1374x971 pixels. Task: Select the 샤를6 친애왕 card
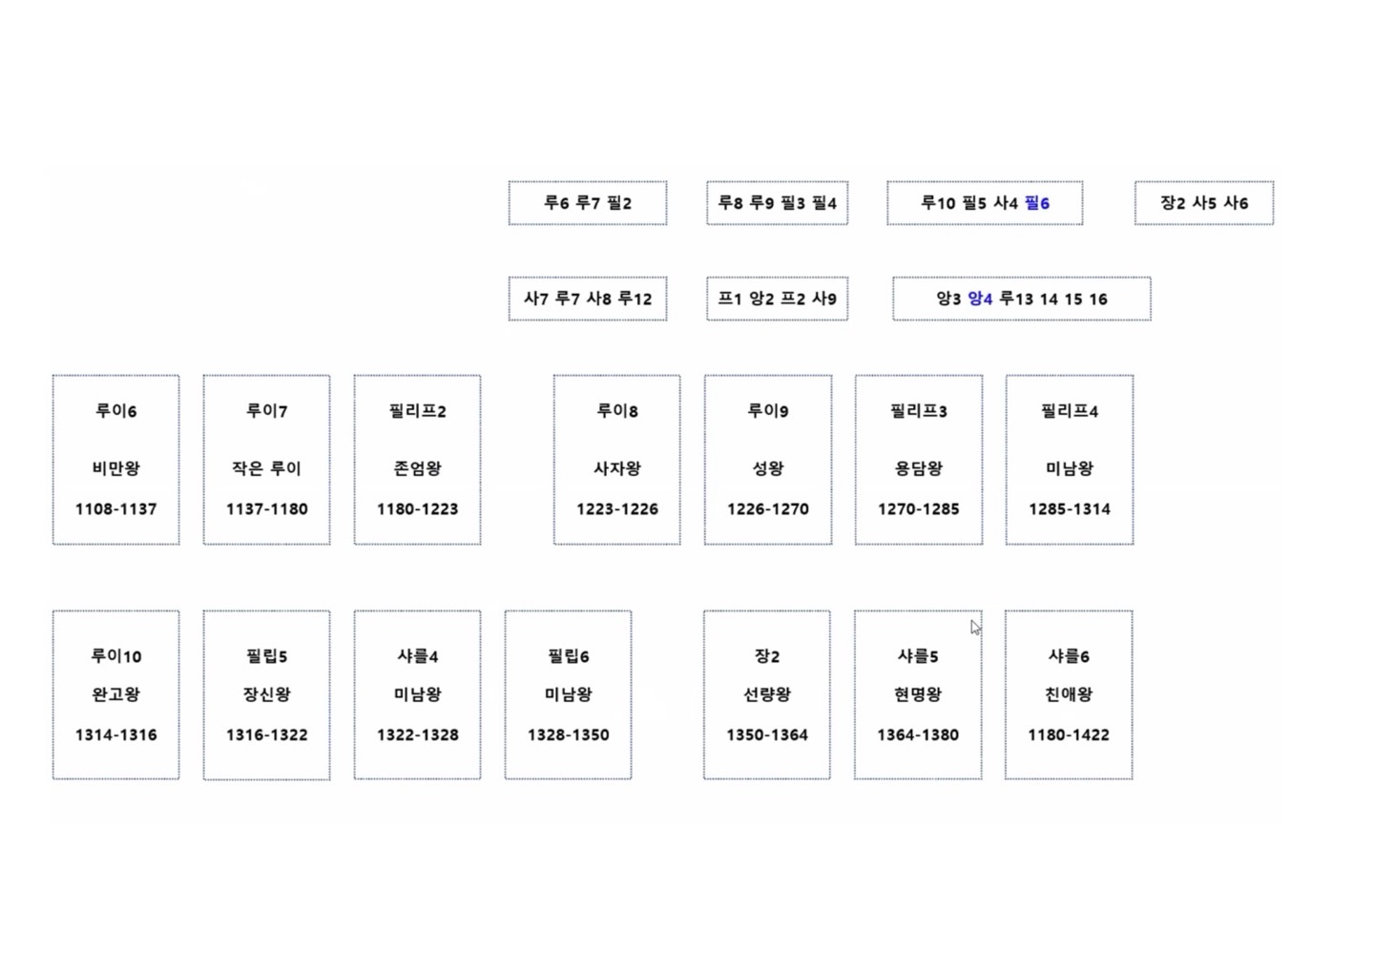pyautogui.click(x=1068, y=694)
